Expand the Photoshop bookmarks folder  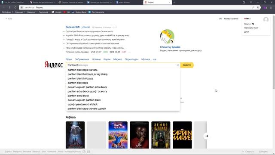(7, 12)
